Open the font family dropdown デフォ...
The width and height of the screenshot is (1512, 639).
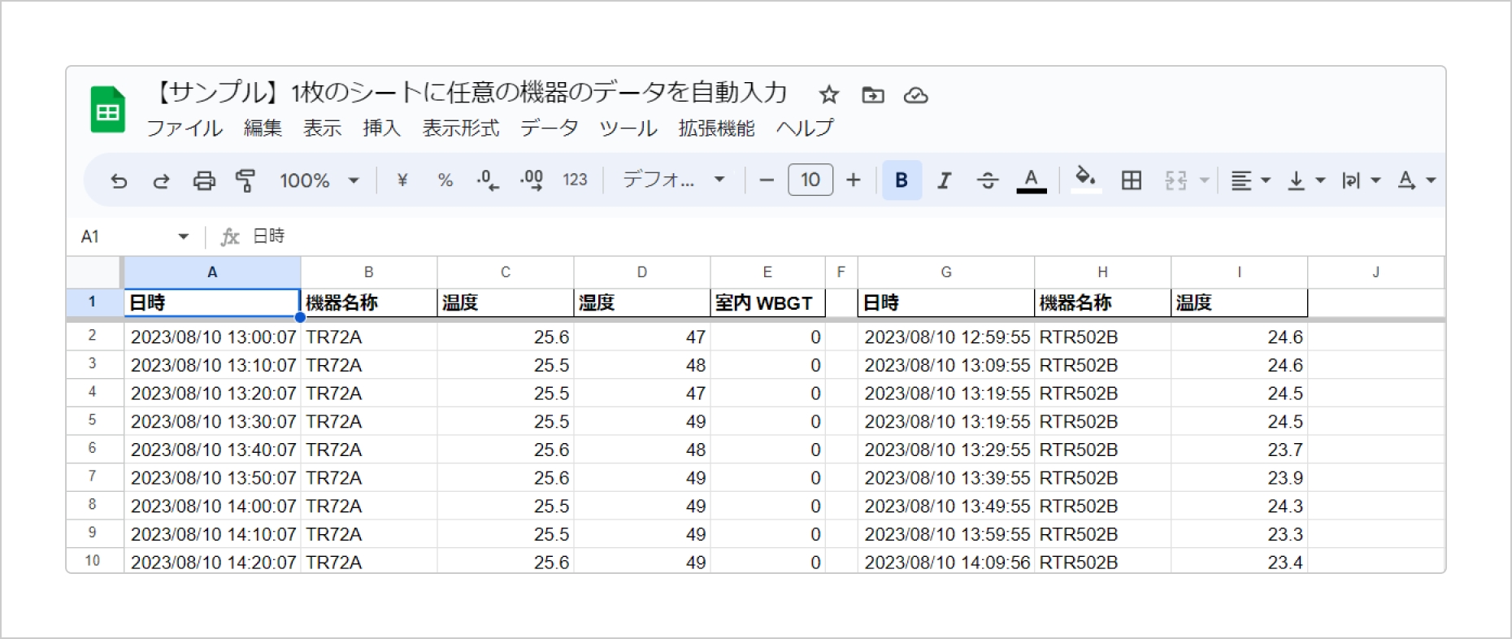tap(673, 180)
